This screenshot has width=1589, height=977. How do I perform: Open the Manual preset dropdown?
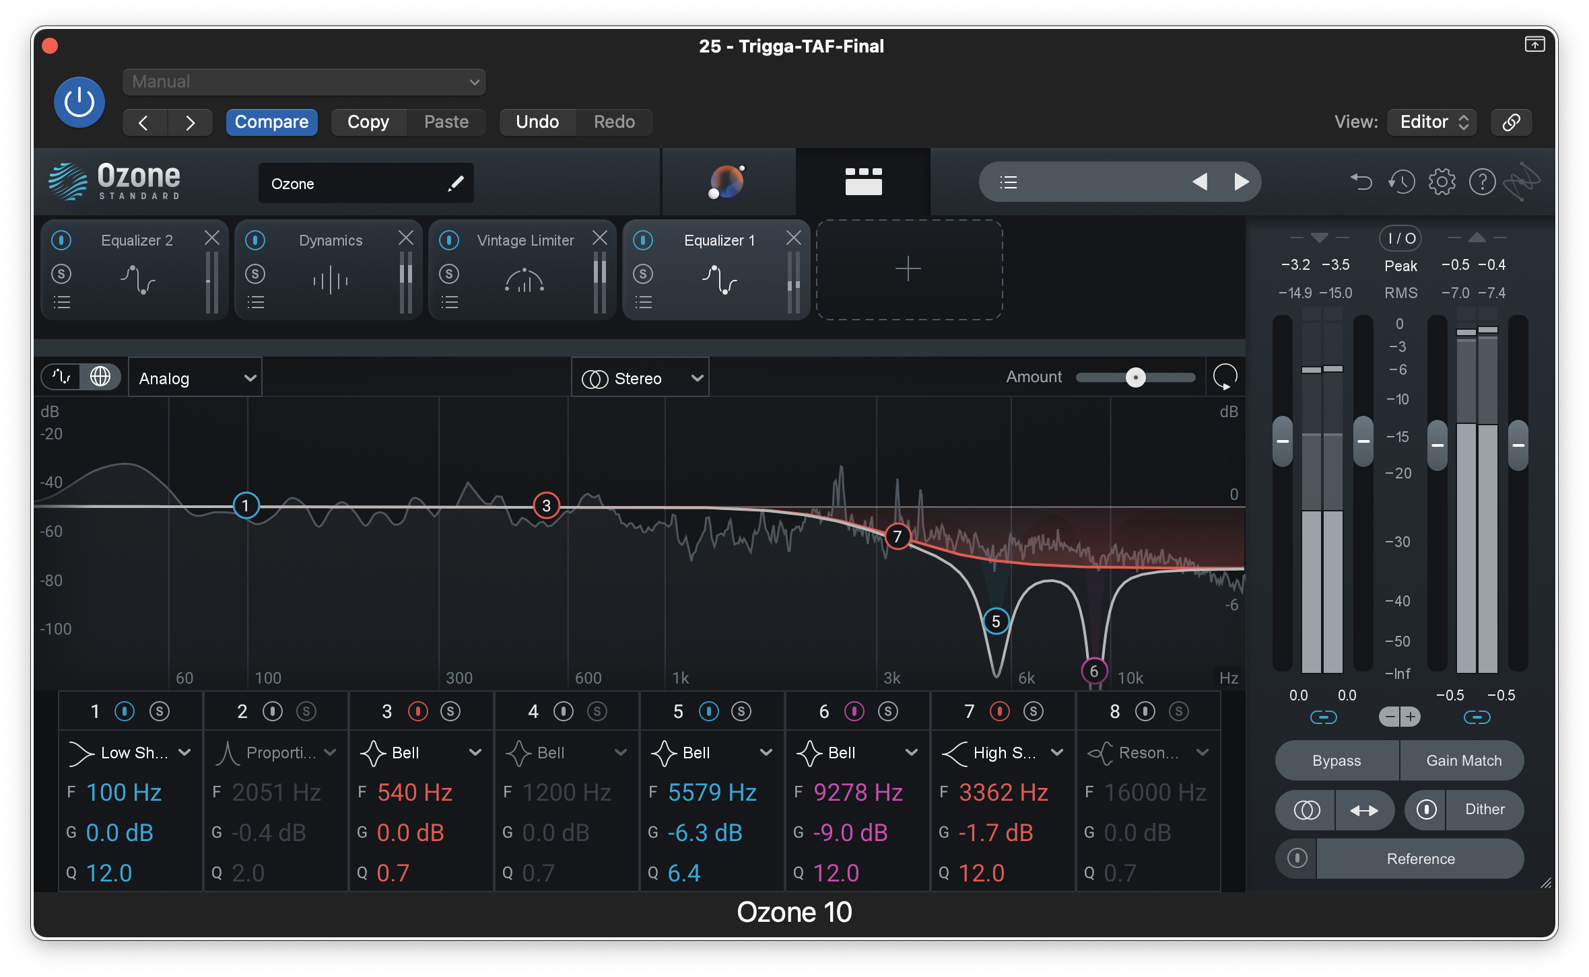click(304, 82)
